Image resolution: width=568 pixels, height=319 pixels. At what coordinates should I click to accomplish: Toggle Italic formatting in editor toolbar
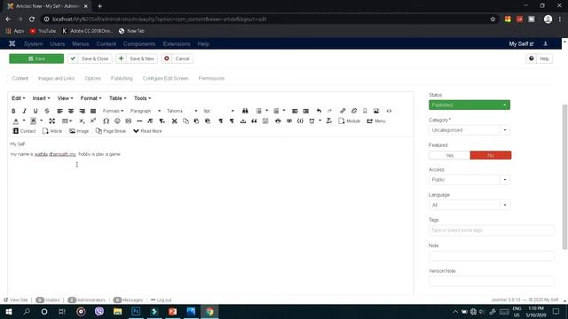[x=24, y=111]
